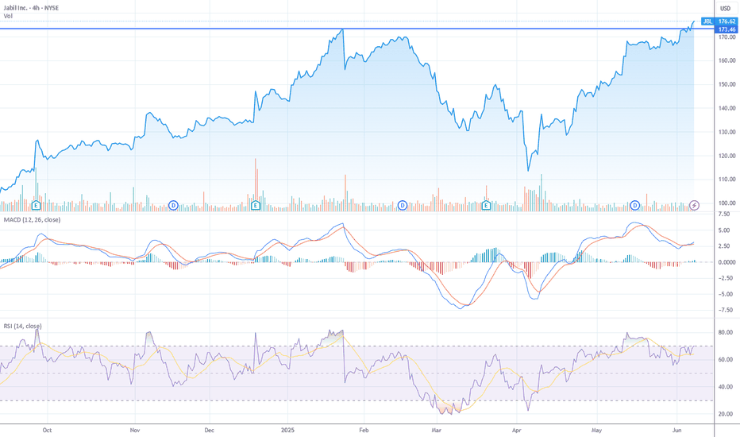Click the 60.00 RSI scale value
This screenshot has height=437, width=740.
point(726,359)
